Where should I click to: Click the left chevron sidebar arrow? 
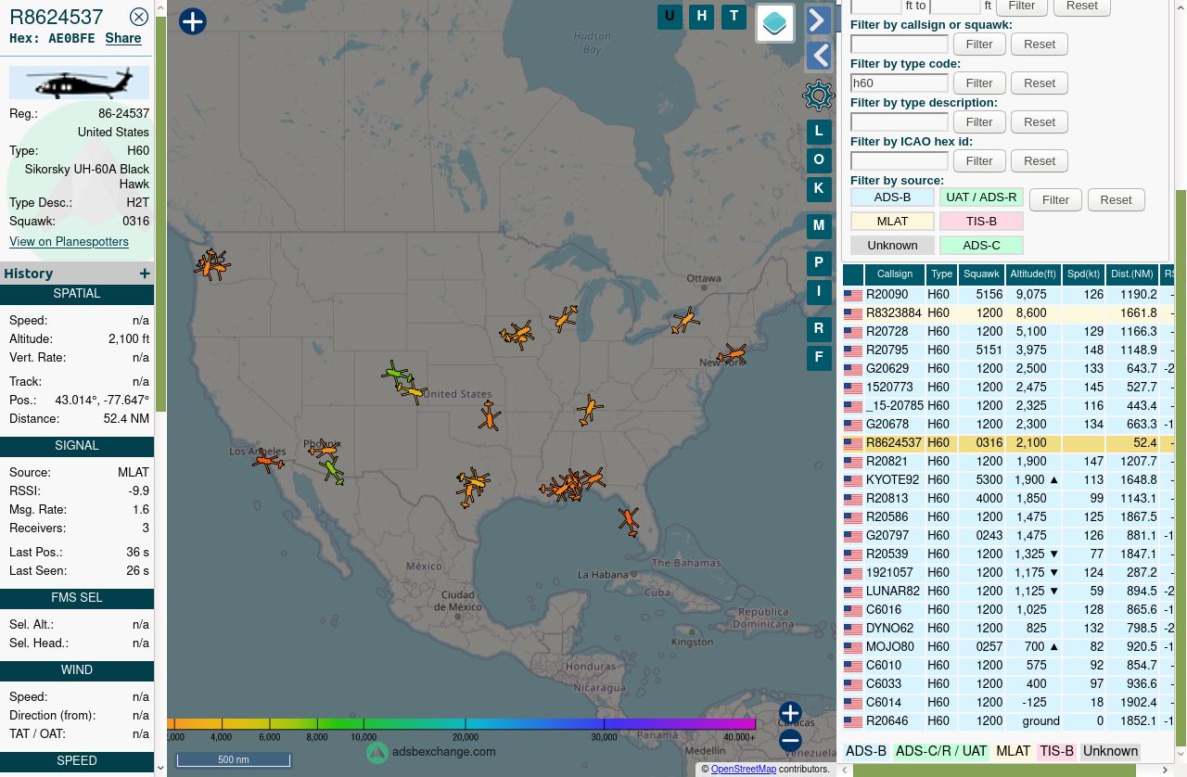point(818,57)
